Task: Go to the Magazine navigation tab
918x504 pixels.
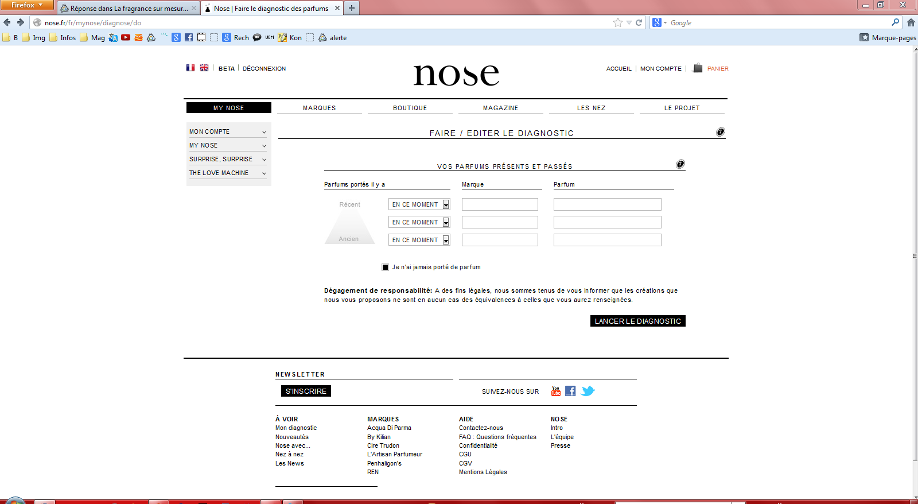Action: click(x=500, y=108)
